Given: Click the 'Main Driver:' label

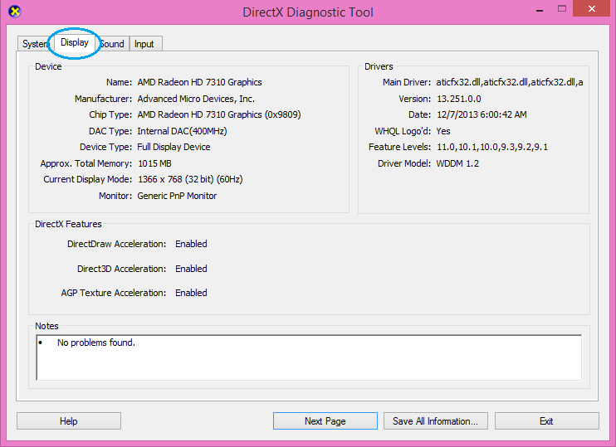Looking at the screenshot, I should pyautogui.click(x=407, y=82).
